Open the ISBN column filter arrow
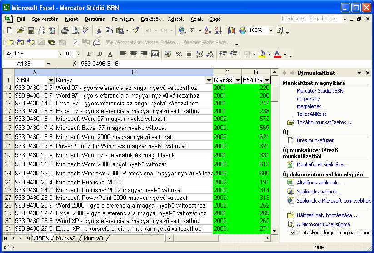 51,80
